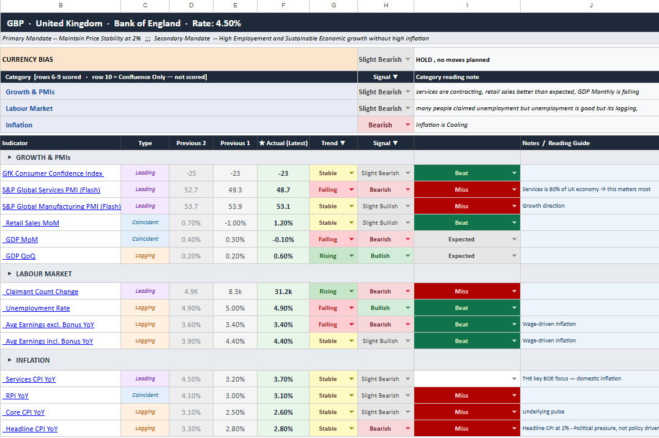The height and width of the screenshot is (438, 659).
Task: Select Services CPI Previous 2 value 4.50%
Action: click(x=192, y=379)
